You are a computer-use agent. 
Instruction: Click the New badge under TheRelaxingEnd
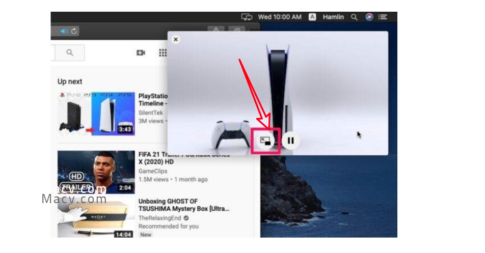(146, 235)
